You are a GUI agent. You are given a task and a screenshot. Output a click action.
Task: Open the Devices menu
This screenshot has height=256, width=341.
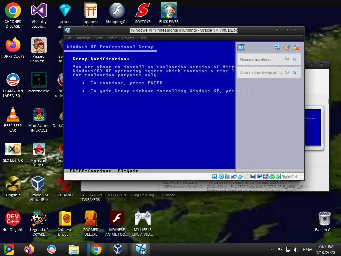pyautogui.click(x=128, y=38)
